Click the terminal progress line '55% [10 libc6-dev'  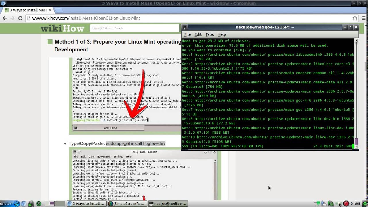tap(223, 146)
